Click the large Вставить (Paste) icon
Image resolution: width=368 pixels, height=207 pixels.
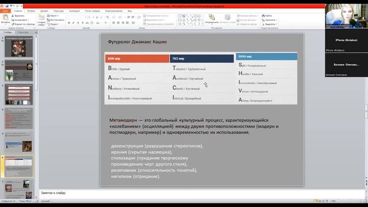[5, 17]
